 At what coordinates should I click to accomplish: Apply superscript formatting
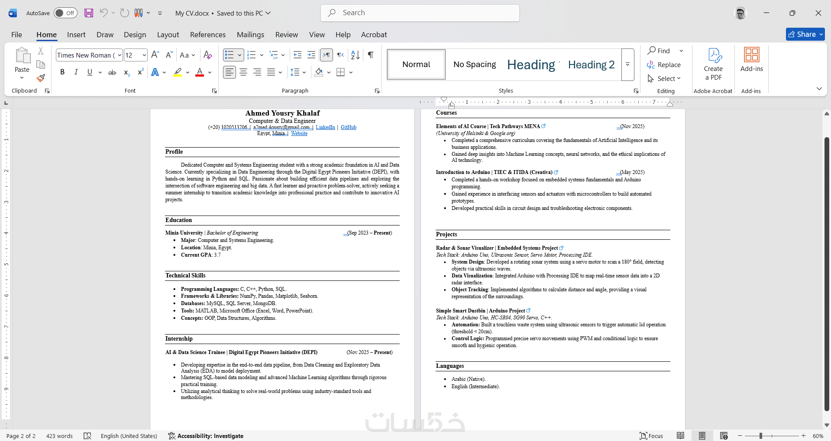(x=140, y=72)
